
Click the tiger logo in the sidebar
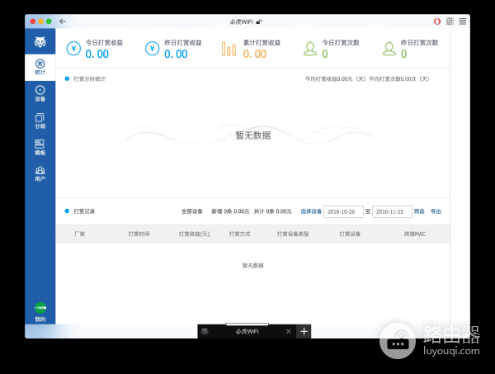click(40, 42)
